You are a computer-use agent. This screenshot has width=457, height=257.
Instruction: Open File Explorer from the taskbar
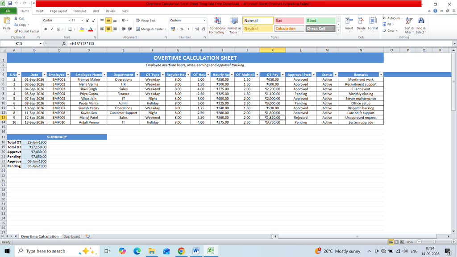pos(152,251)
